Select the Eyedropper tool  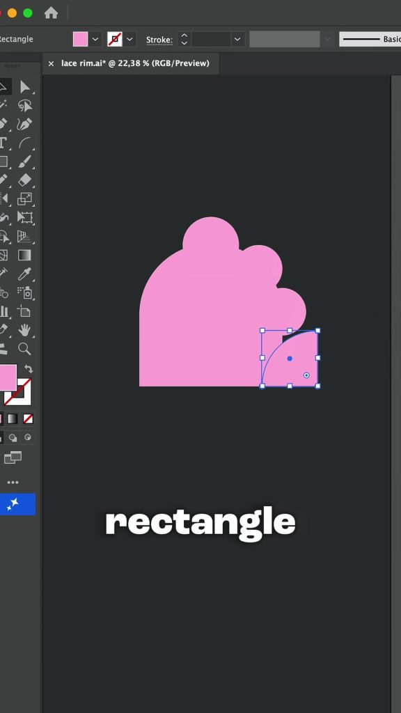(25, 274)
